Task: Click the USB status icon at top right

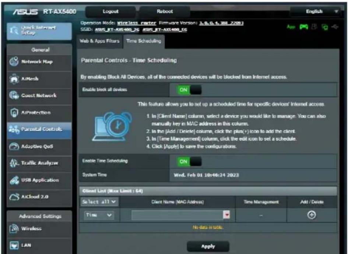Action: (x=335, y=27)
